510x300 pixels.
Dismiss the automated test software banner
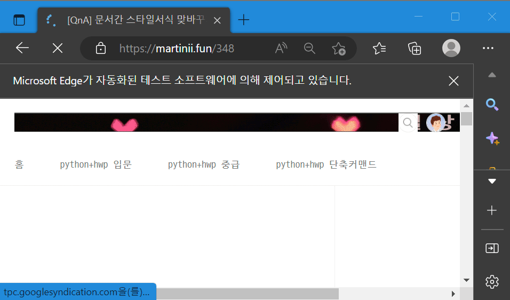453,81
